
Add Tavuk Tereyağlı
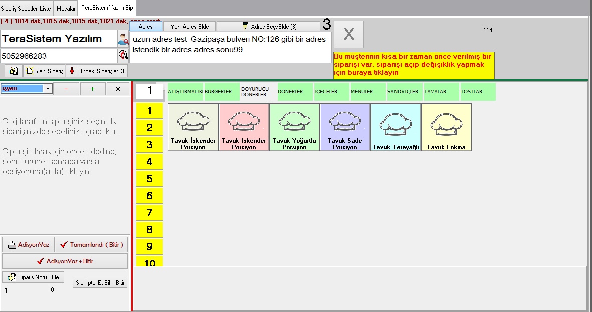[x=396, y=127]
